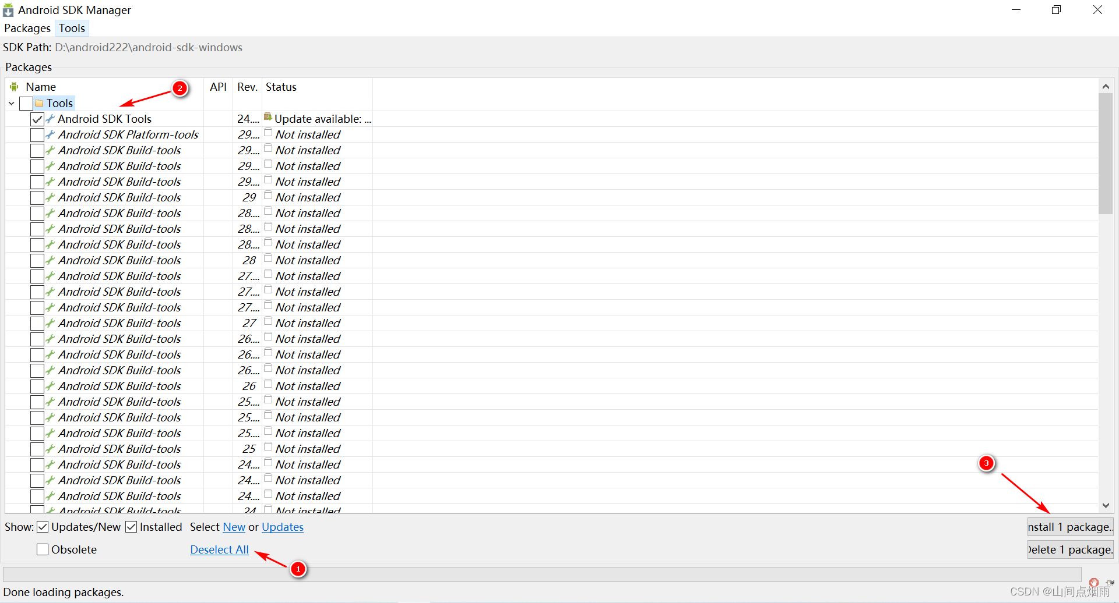Click Not installed icon in Rev. exactly 28 row
Screen dimensions: 1119x603
(268, 258)
